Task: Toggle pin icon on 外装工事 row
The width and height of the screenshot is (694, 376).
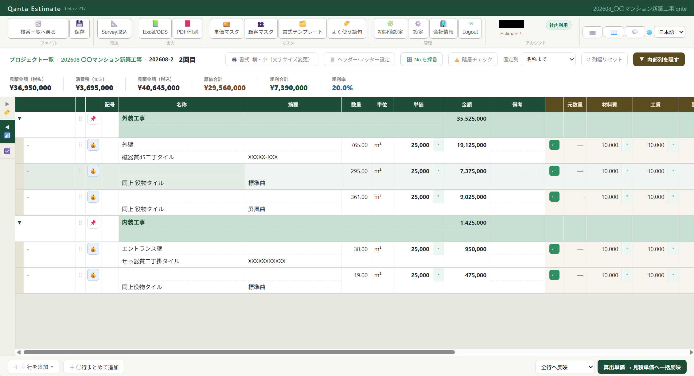Action: pyautogui.click(x=93, y=118)
